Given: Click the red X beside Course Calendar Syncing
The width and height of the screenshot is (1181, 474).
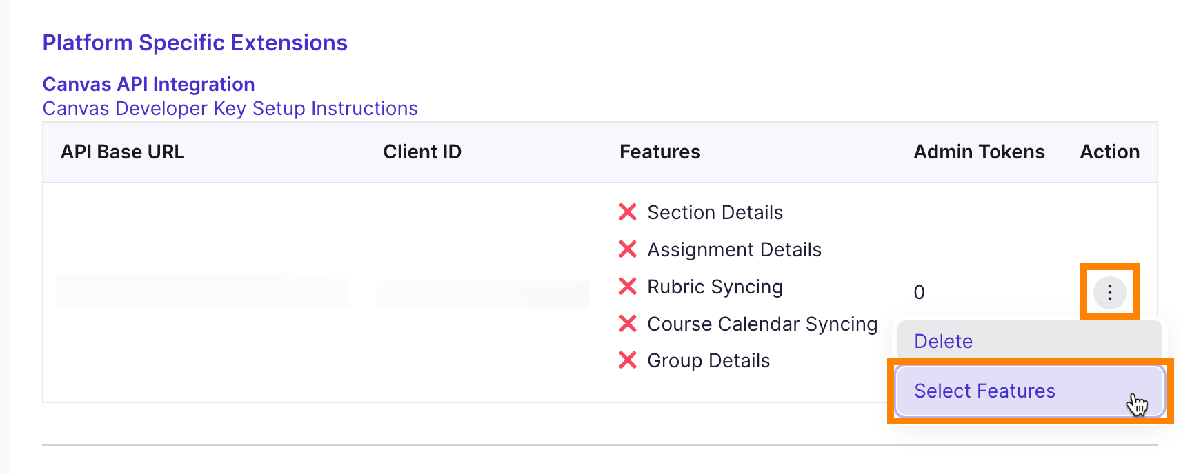Looking at the screenshot, I should click(x=628, y=323).
